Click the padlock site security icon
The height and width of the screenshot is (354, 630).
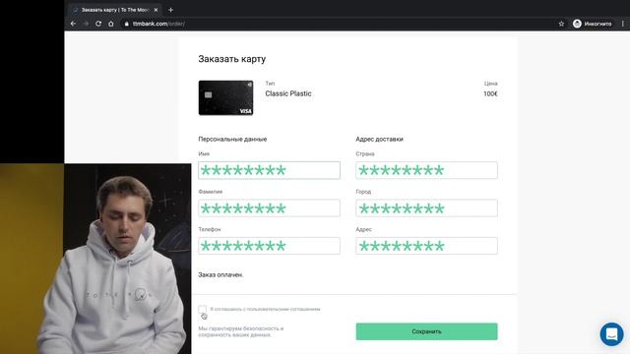click(x=127, y=24)
